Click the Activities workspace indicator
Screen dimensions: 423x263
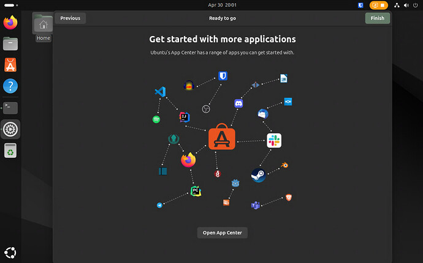11,5
